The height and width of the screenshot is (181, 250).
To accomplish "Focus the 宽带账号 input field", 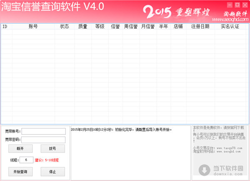I will click(43, 131).
